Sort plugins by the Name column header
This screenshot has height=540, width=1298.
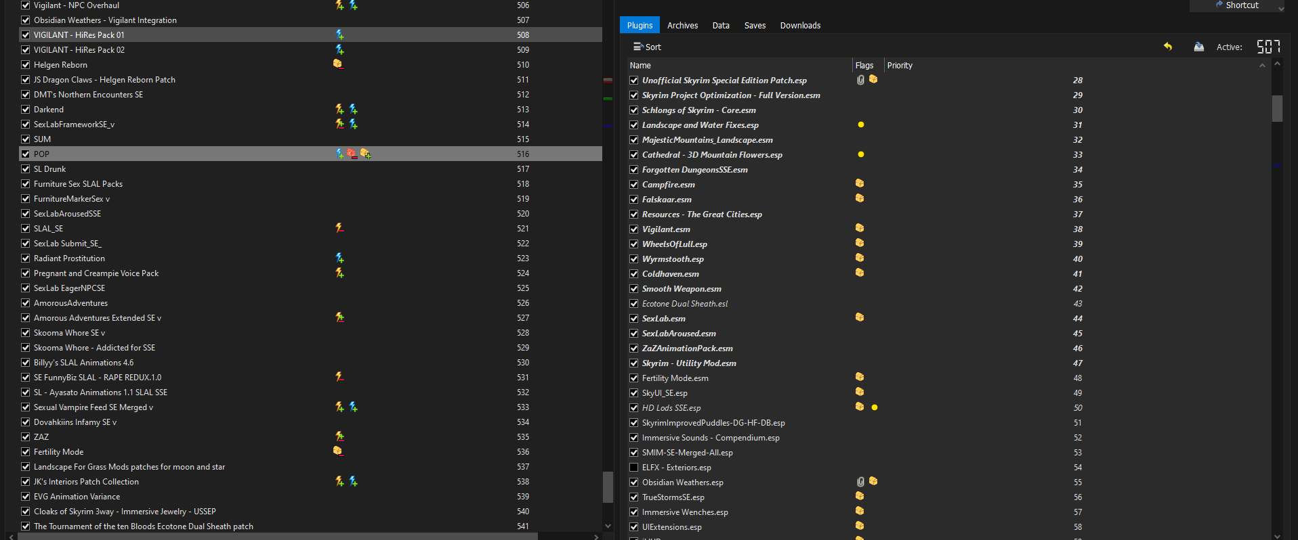tap(740, 66)
